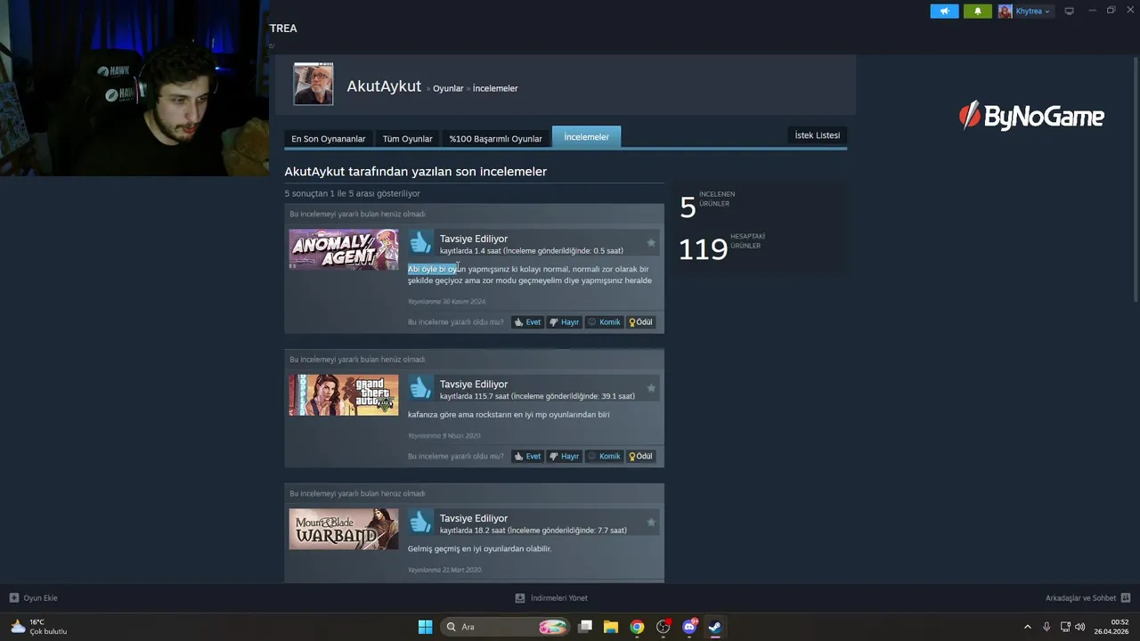Click the İncelemeler breadcrumb link
Viewport: 1140px width, 641px height.
pos(495,88)
